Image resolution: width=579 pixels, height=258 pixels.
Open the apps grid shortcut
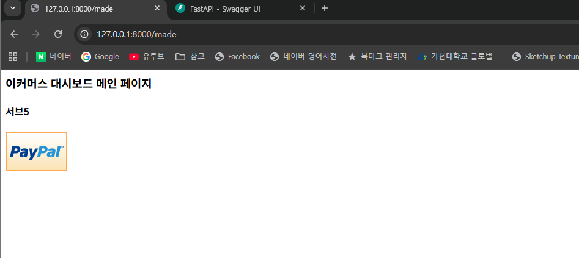coord(13,56)
